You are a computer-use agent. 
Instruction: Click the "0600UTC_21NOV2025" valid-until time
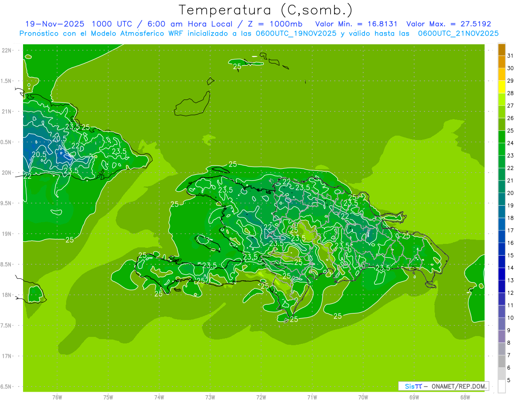[x=458, y=33]
